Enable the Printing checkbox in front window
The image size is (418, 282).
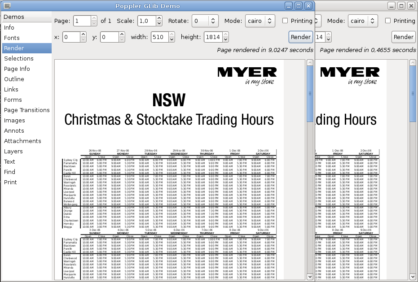pos(285,21)
